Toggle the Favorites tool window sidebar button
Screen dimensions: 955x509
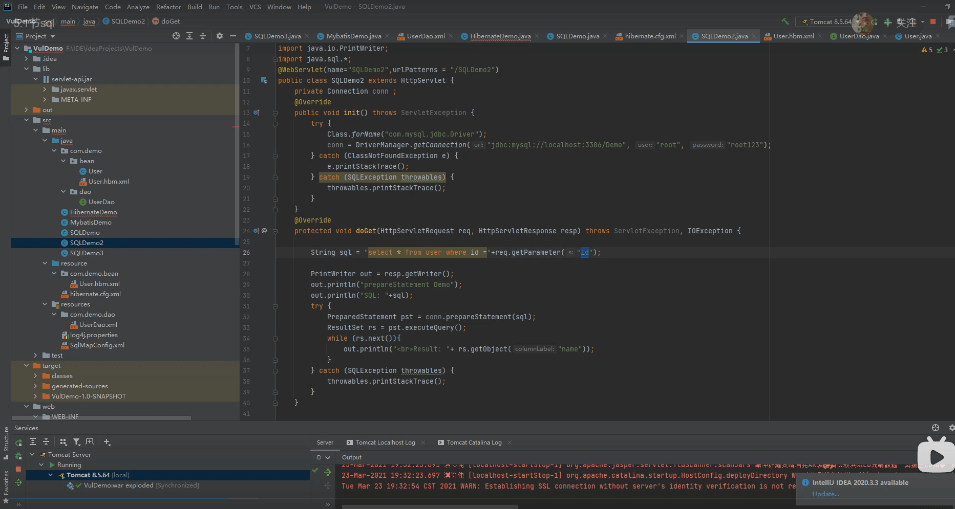tap(6, 486)
